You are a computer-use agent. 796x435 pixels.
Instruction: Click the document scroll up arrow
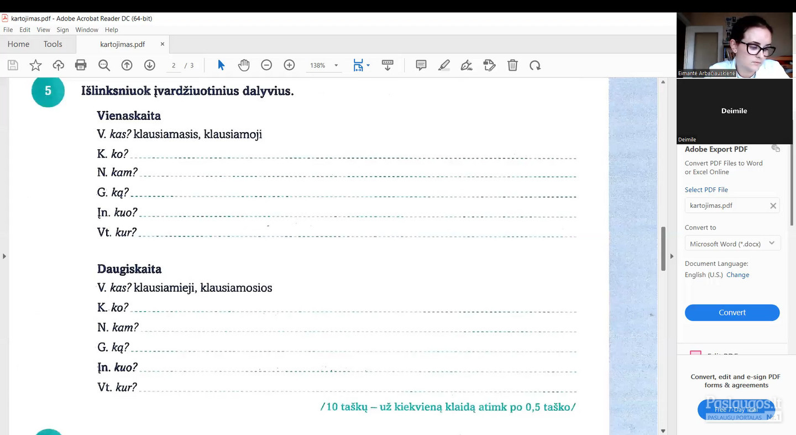coord(663,82)
